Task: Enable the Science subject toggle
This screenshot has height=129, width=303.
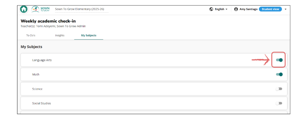Action: [279, 89]
